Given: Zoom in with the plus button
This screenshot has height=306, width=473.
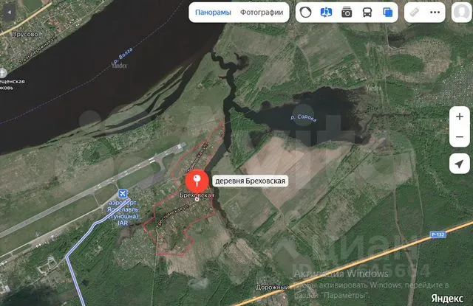Looking at the screenshot, I should click(x=460, y=117).
